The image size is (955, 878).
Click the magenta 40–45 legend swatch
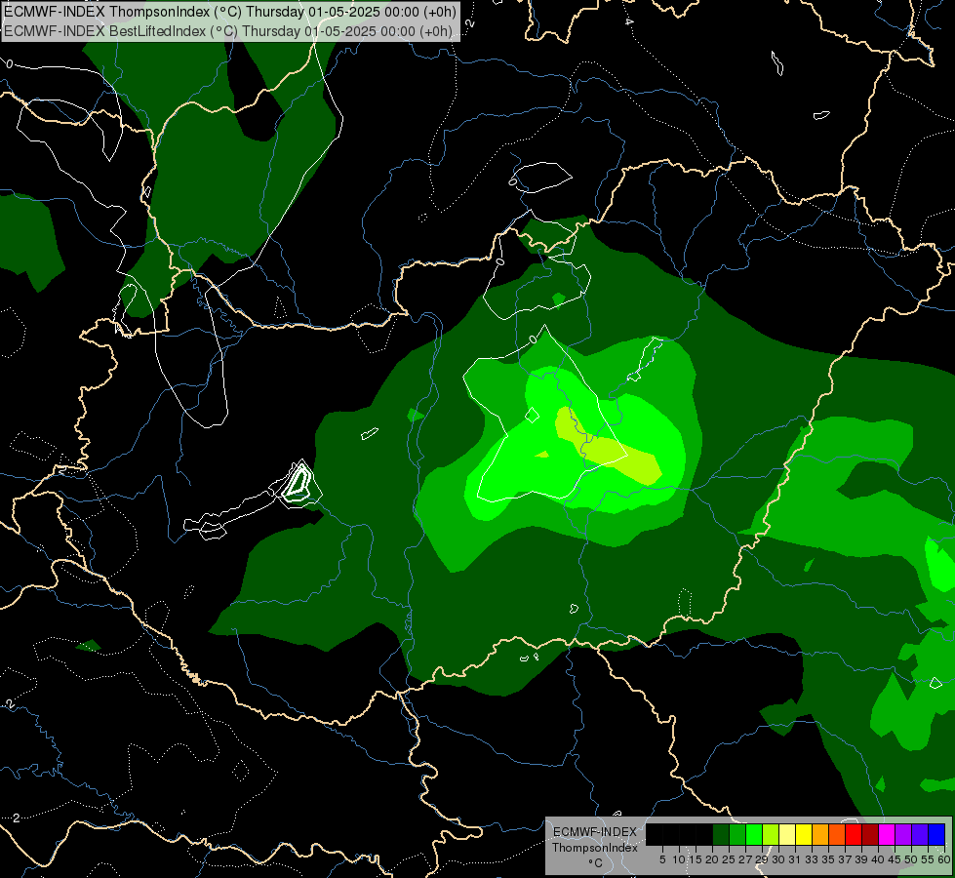(887, 834)
